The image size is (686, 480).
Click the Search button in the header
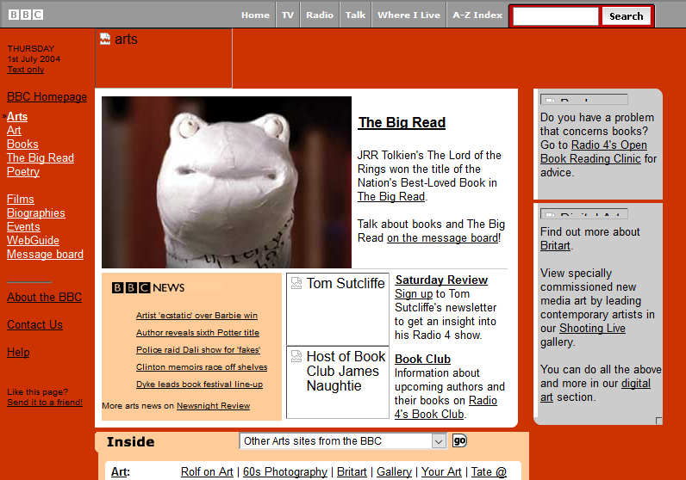(x=626, y=16)
